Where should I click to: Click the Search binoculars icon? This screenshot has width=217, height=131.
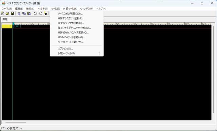(x=46, y=13)
